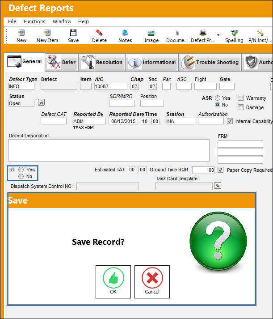Toggle the Internal Capability checkbox
The width and height of the screenshot is (273, 319).
(x=230, y=121)
